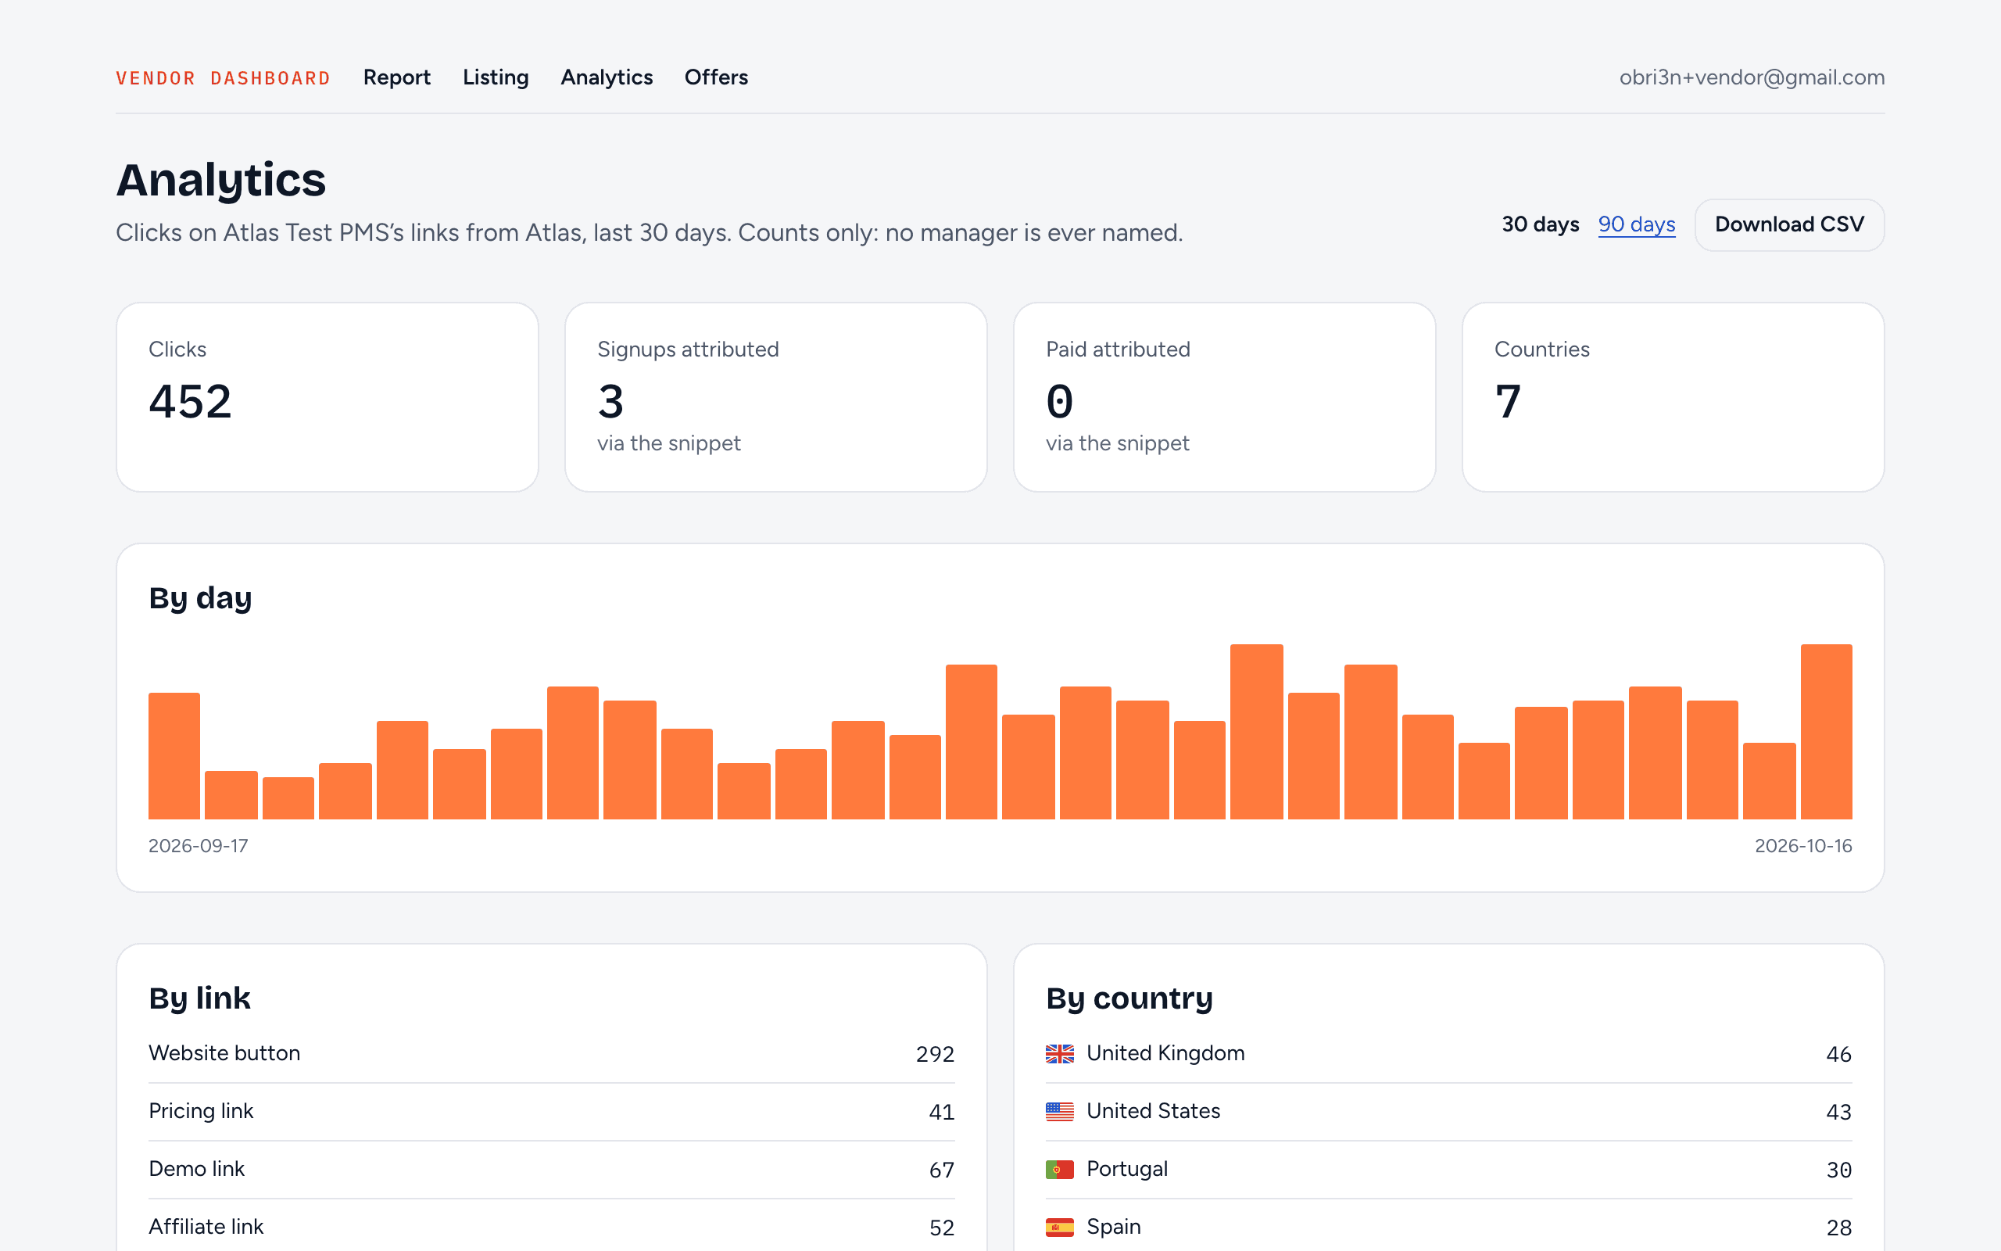Open the Vendor Dashboard home link
This screenshot has width=2001, height=1251.
tap(224, 77)
